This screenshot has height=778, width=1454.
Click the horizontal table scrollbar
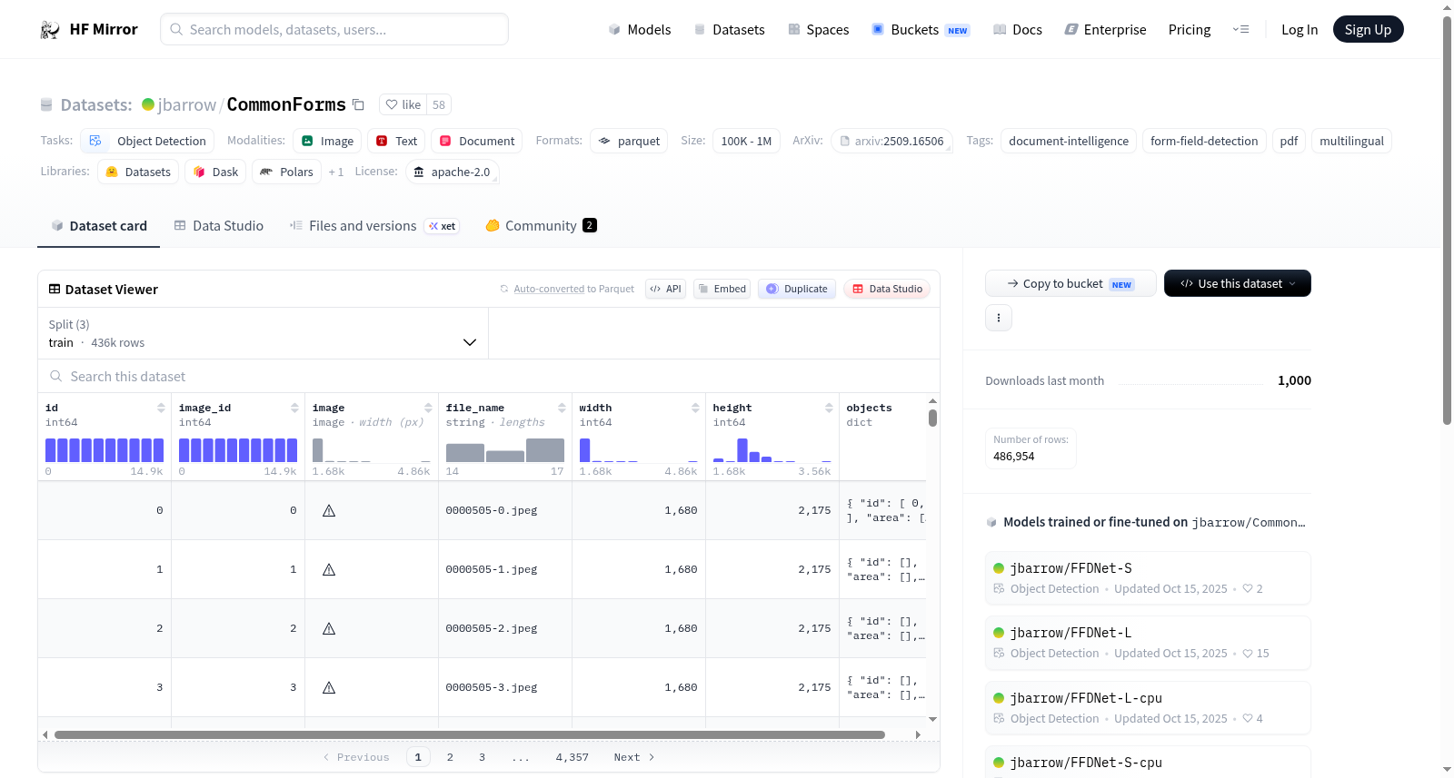470,734
